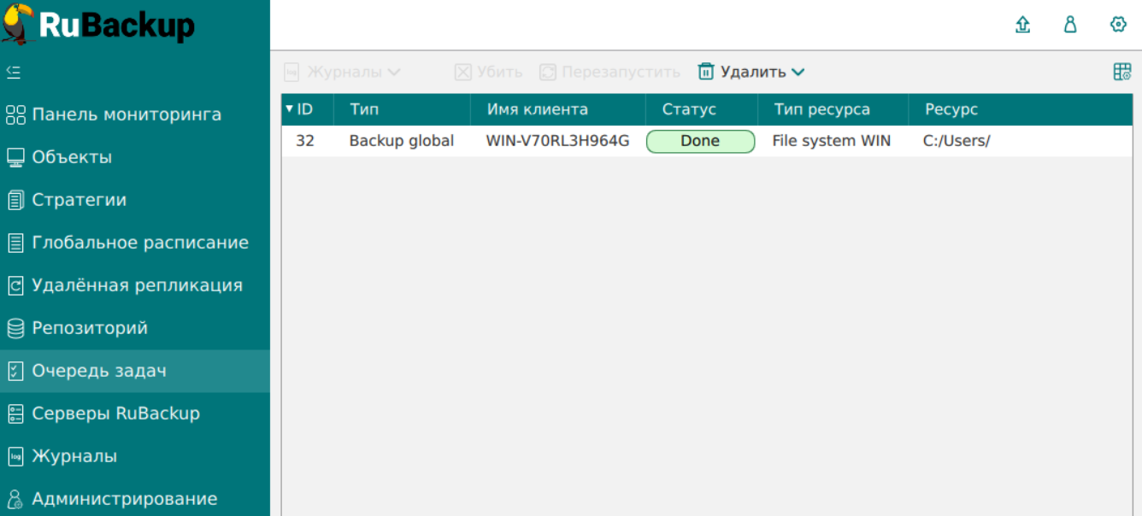Open the settings gear icon
Viewport: 1142px width, 516px height.
point(1118,25)
